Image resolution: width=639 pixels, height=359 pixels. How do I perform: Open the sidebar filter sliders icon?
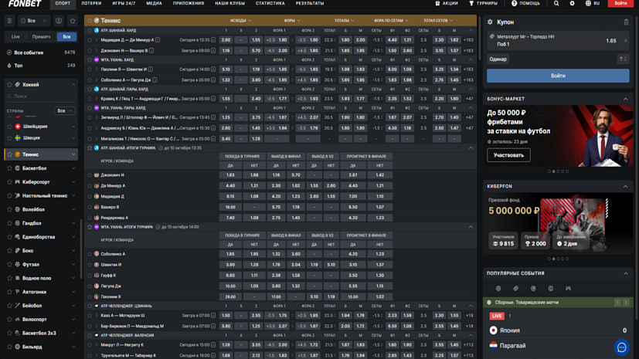click(9, 21)
